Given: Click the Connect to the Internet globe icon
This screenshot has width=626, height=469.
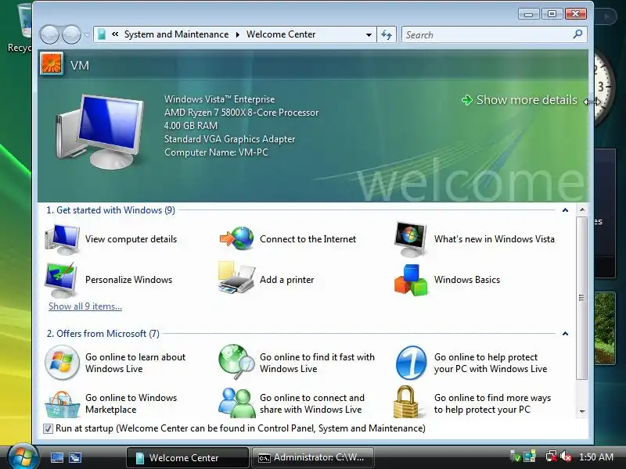Looking at the screenshot, I should point(236,238).
